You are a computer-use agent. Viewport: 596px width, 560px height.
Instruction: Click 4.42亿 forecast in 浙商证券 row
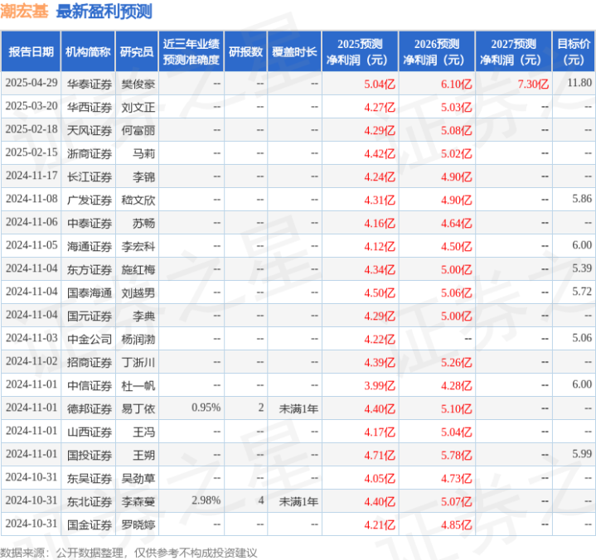[380, 153]
